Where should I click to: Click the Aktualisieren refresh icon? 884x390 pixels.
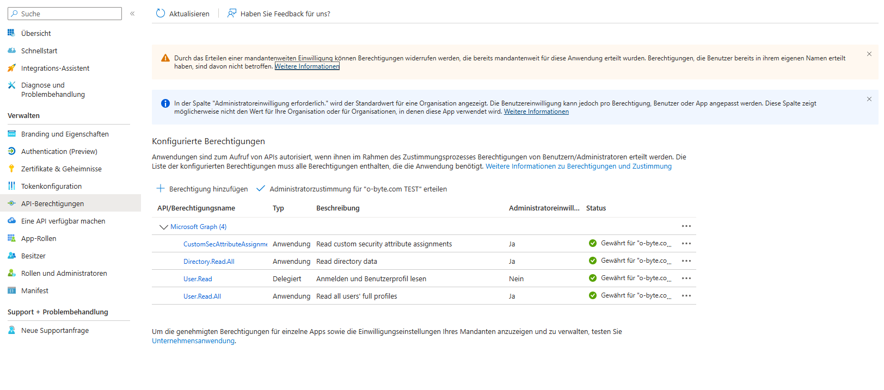(161, 14)
